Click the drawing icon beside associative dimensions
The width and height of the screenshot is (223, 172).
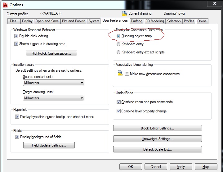pos(120,74)
